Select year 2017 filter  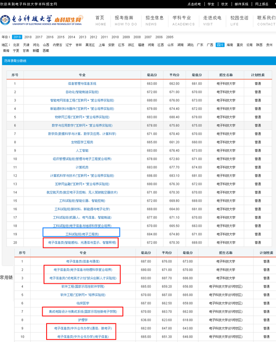click(x=39, y=37)
